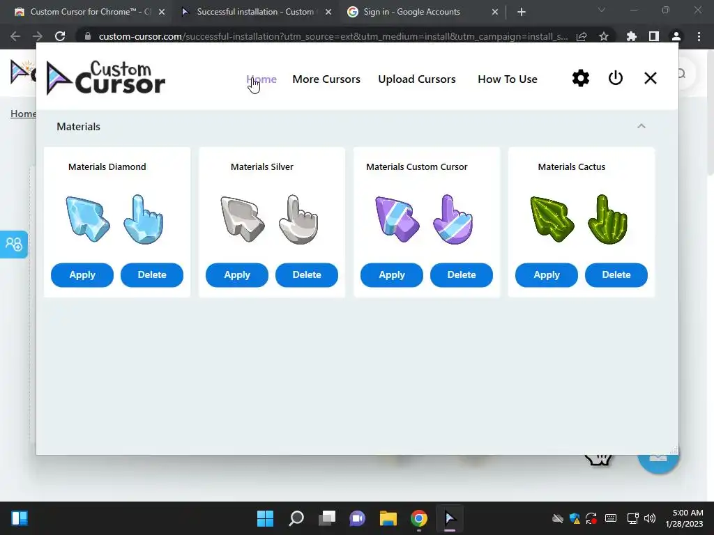Switch to Successful installation tab
714x535 pixels.
(255, 12)
